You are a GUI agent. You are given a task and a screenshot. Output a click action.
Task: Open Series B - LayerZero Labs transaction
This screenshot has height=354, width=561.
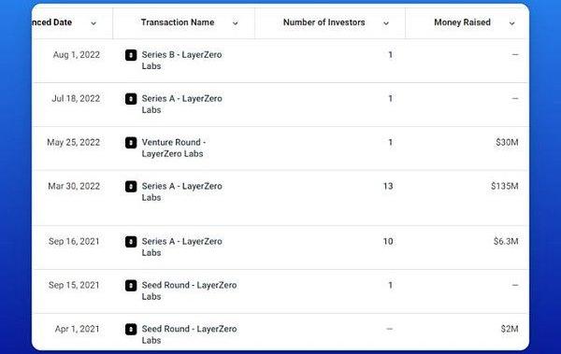coord(181,61)
